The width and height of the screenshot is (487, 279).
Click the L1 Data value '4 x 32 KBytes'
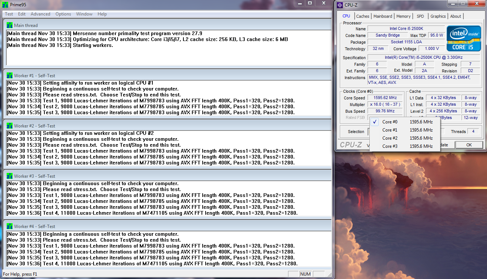point(443,98)
